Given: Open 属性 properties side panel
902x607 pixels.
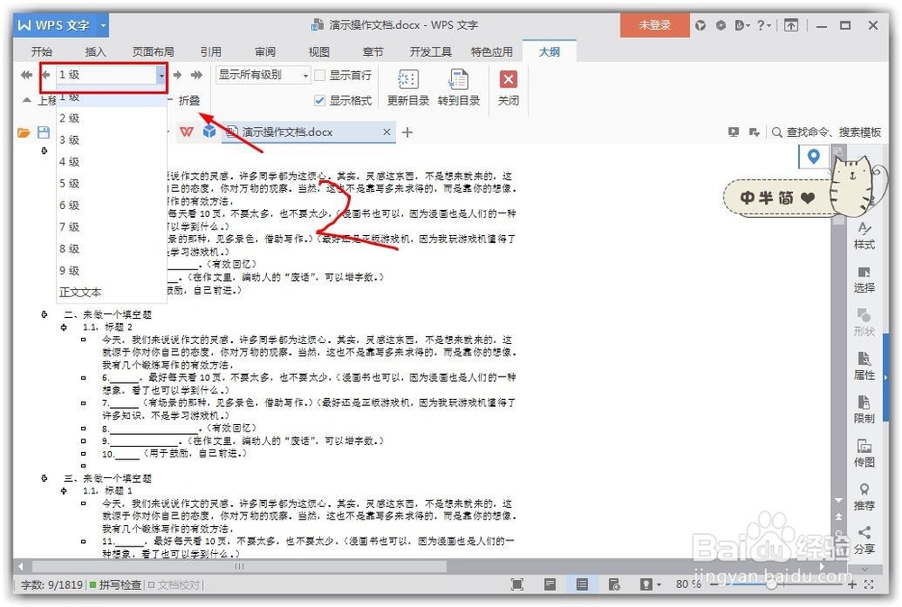Looking at the screenshot, I should click(x=863, y=367).
